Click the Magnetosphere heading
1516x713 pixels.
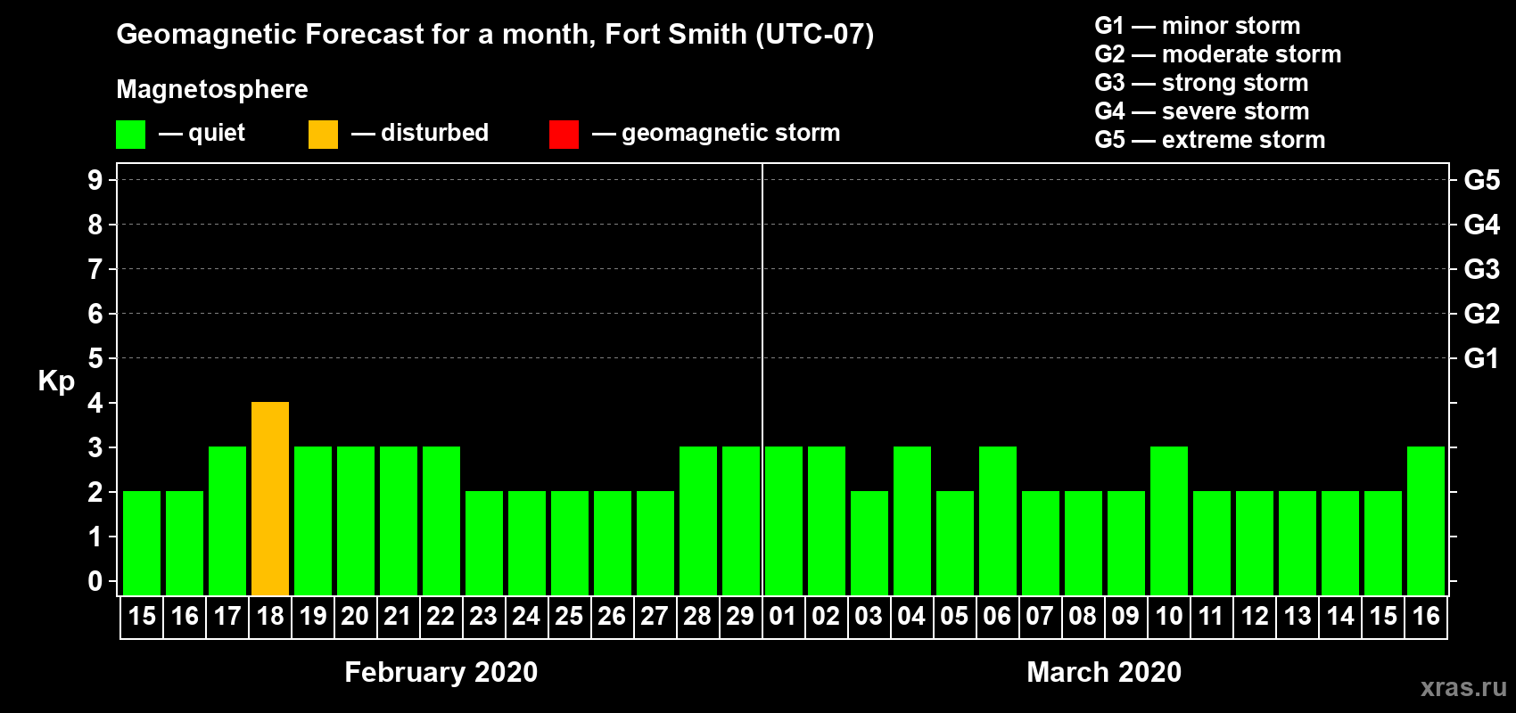[x=212, y=89]
